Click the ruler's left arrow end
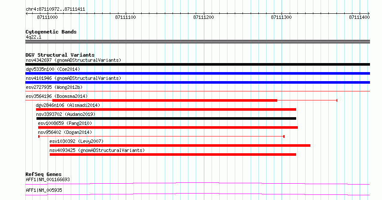The image size is (382, 200). pyautogui.click(x=27, y=14)
